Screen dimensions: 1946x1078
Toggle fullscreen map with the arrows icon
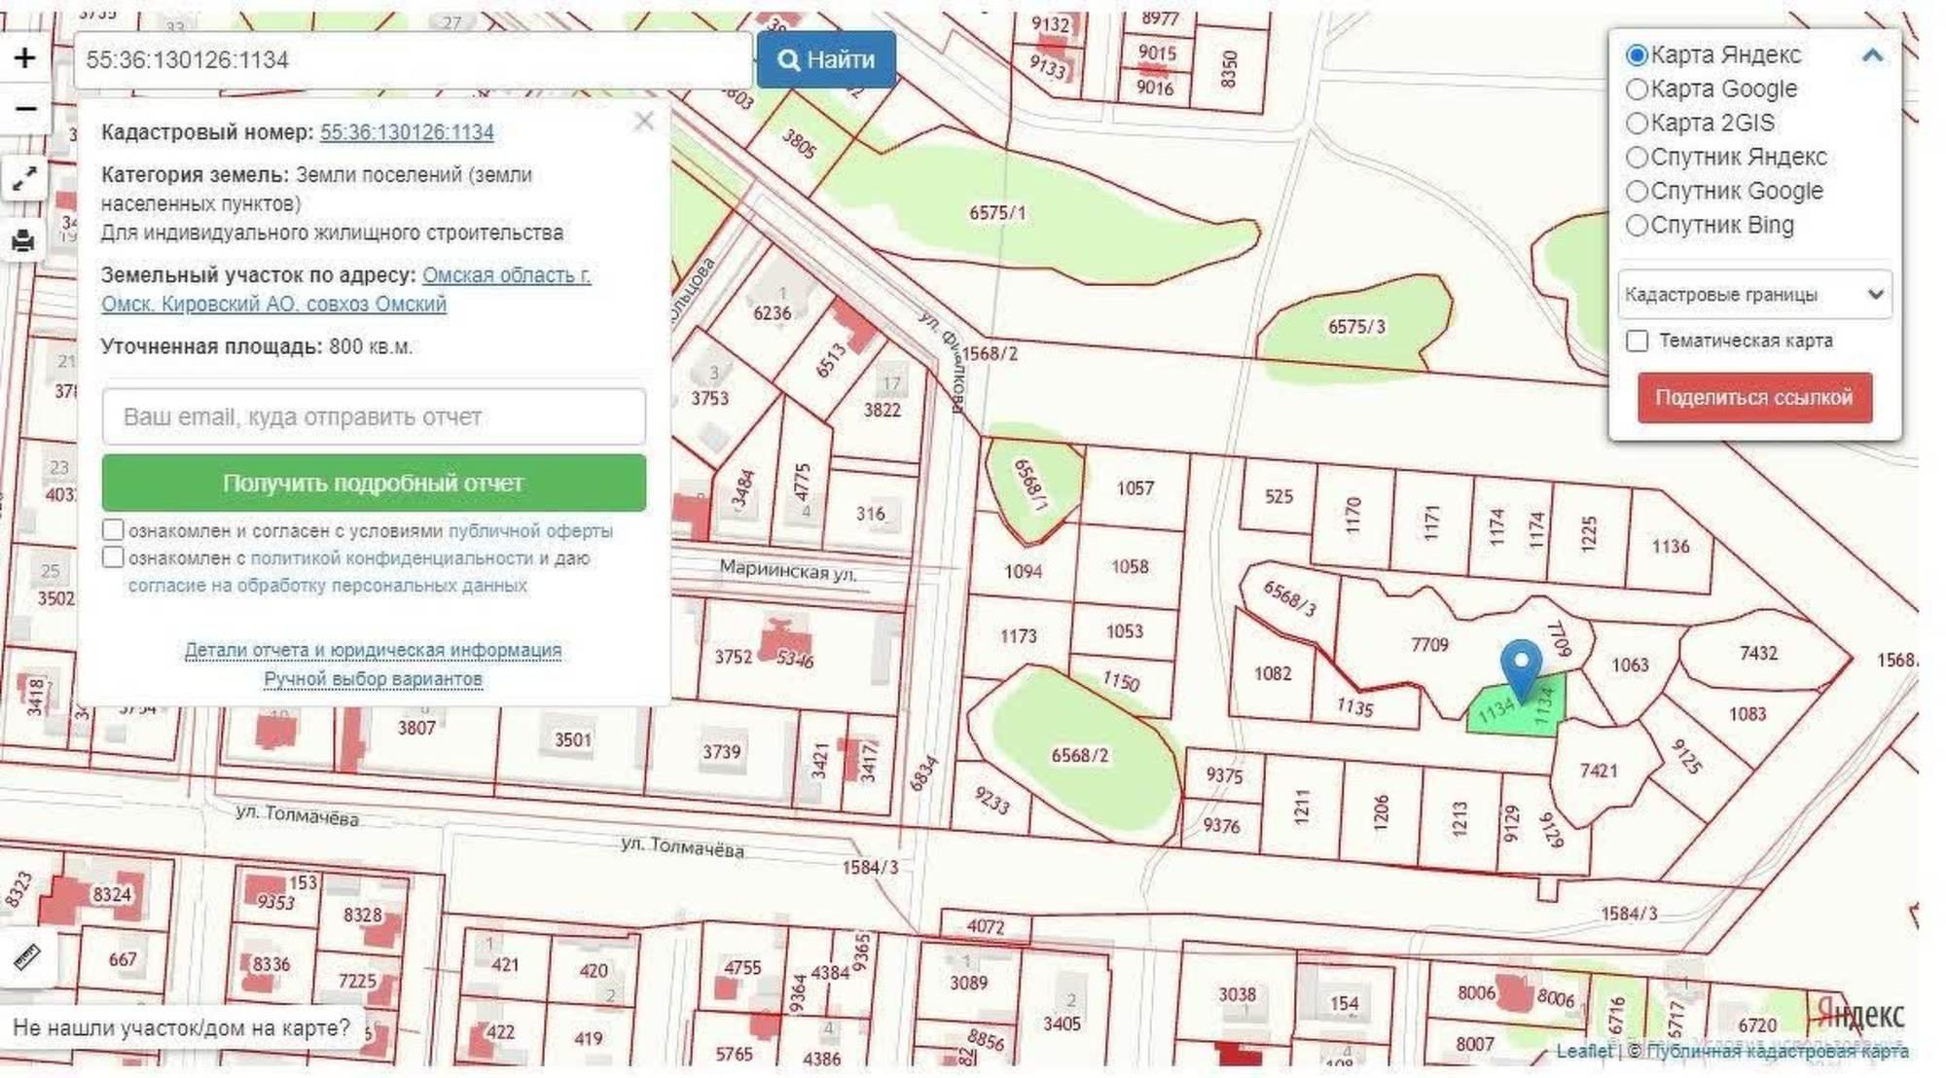24,179
